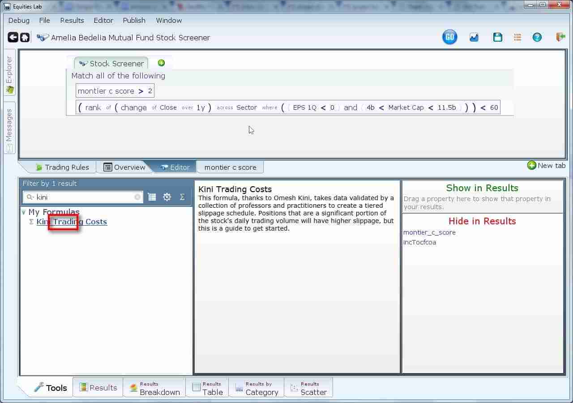Click the exit door icon
This screenshot has height=403, width=573.
coord(560,38)
